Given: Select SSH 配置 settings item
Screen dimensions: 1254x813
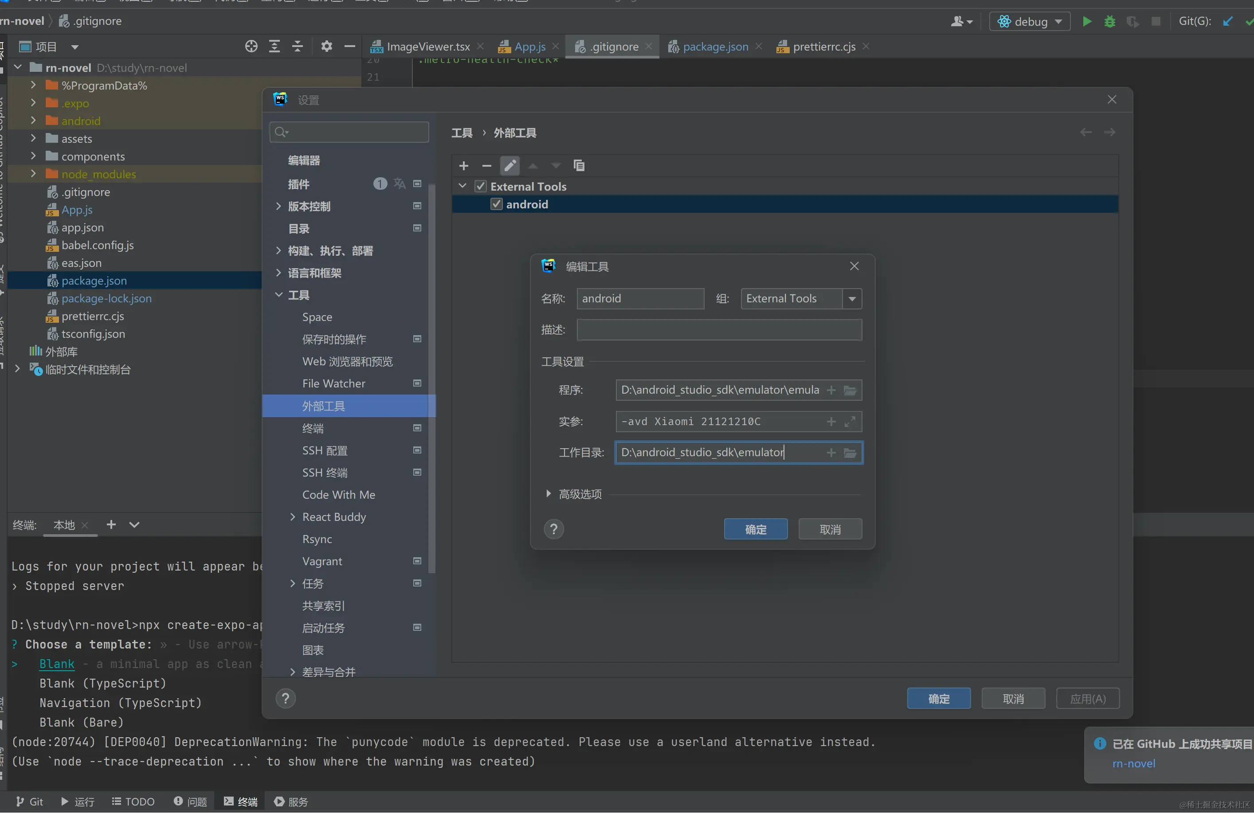Looking at the screenshot, I should click(x=325, y=450).
